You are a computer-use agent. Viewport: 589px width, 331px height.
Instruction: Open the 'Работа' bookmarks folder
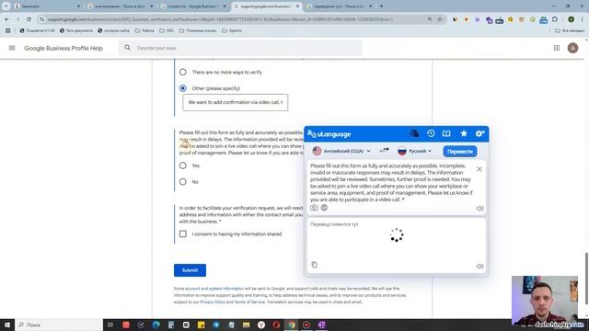(144, 30)
